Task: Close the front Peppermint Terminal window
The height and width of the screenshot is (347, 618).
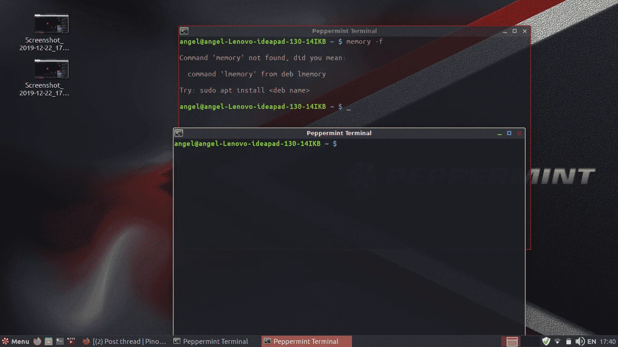Action: pyautogui.click(x=519, y=133)
